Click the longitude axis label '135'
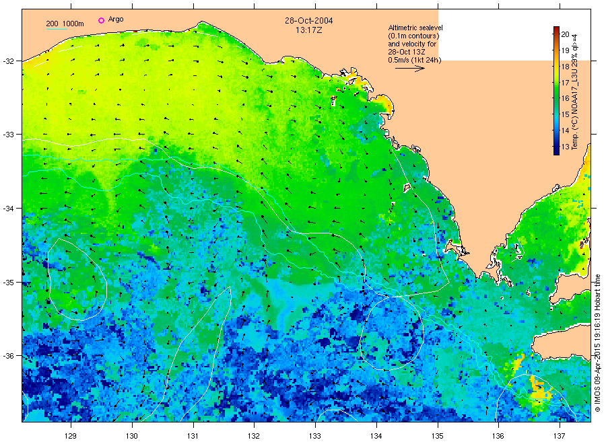Image resolution: width=606 pixels, height=444 pixels. (x=438, y=436)
